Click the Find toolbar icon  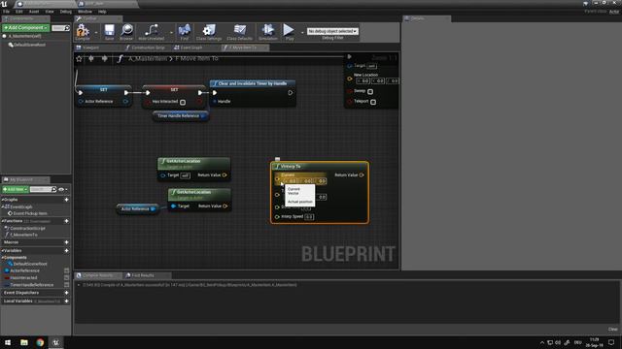pos(184,30)
